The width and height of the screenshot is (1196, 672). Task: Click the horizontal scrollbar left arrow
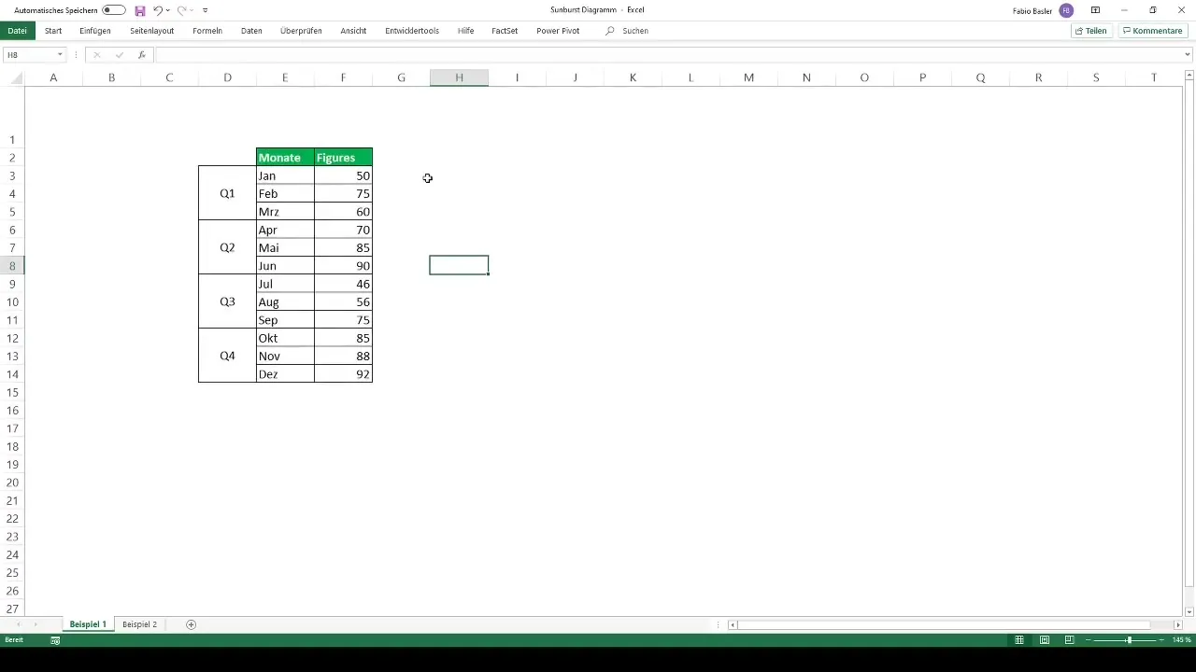[733, 624]
